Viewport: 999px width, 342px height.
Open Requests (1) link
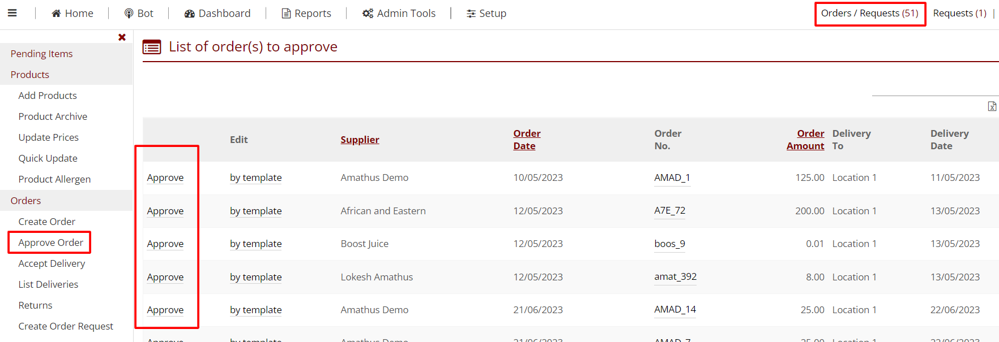[959, 13]
